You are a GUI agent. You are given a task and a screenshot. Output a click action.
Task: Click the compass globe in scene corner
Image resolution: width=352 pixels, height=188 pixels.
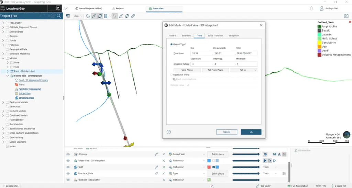346,135
